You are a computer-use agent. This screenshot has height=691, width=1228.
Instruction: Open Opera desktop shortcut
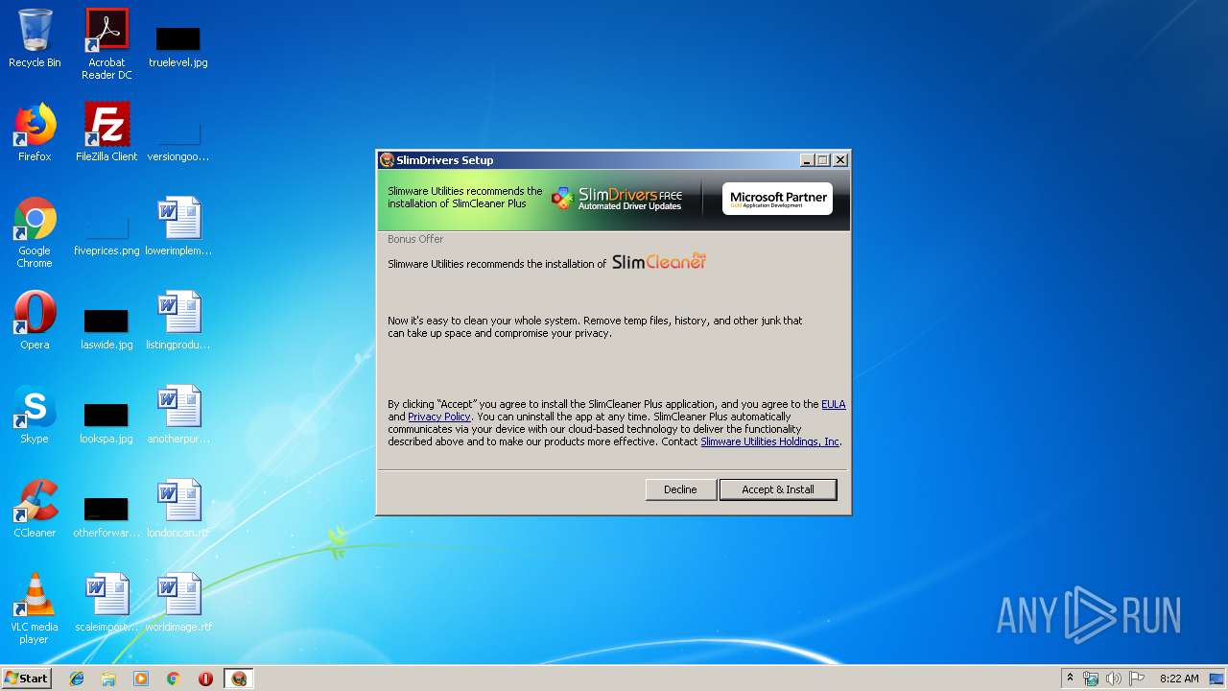point(35,321)
